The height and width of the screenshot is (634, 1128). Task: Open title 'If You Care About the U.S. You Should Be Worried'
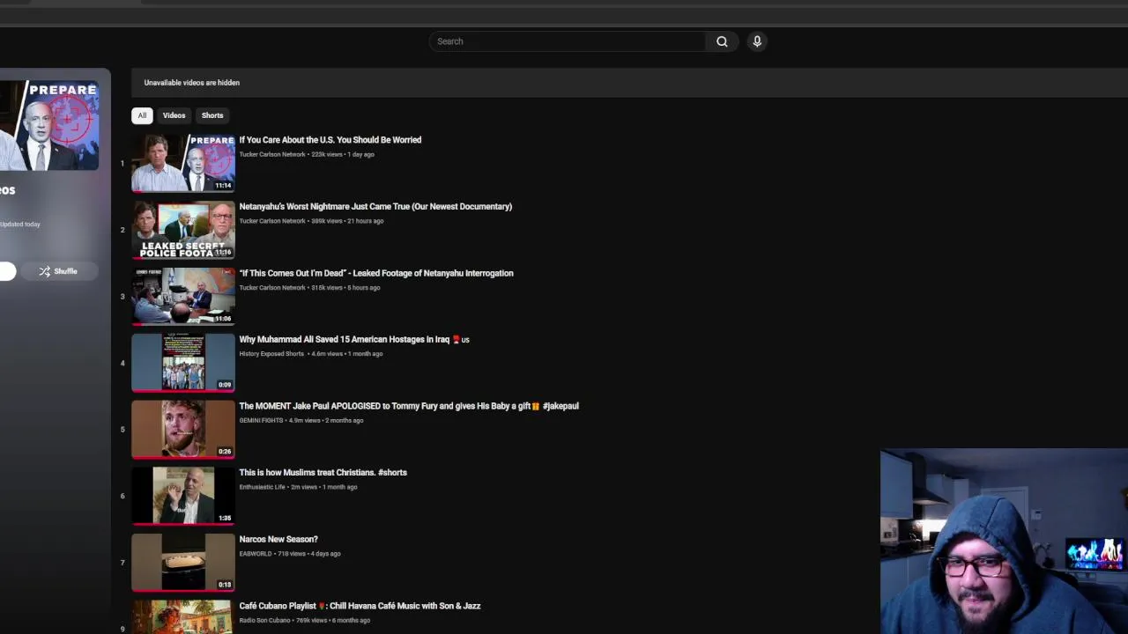[x=330, y=140]
